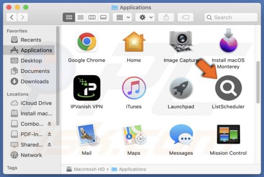Open Recents in the sidebar
This screenshot has height=177, width=264.
click(29, 40)
